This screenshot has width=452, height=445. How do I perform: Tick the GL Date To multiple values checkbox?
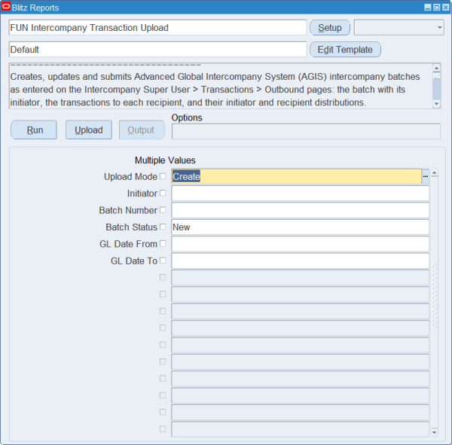tap(163, 261)
